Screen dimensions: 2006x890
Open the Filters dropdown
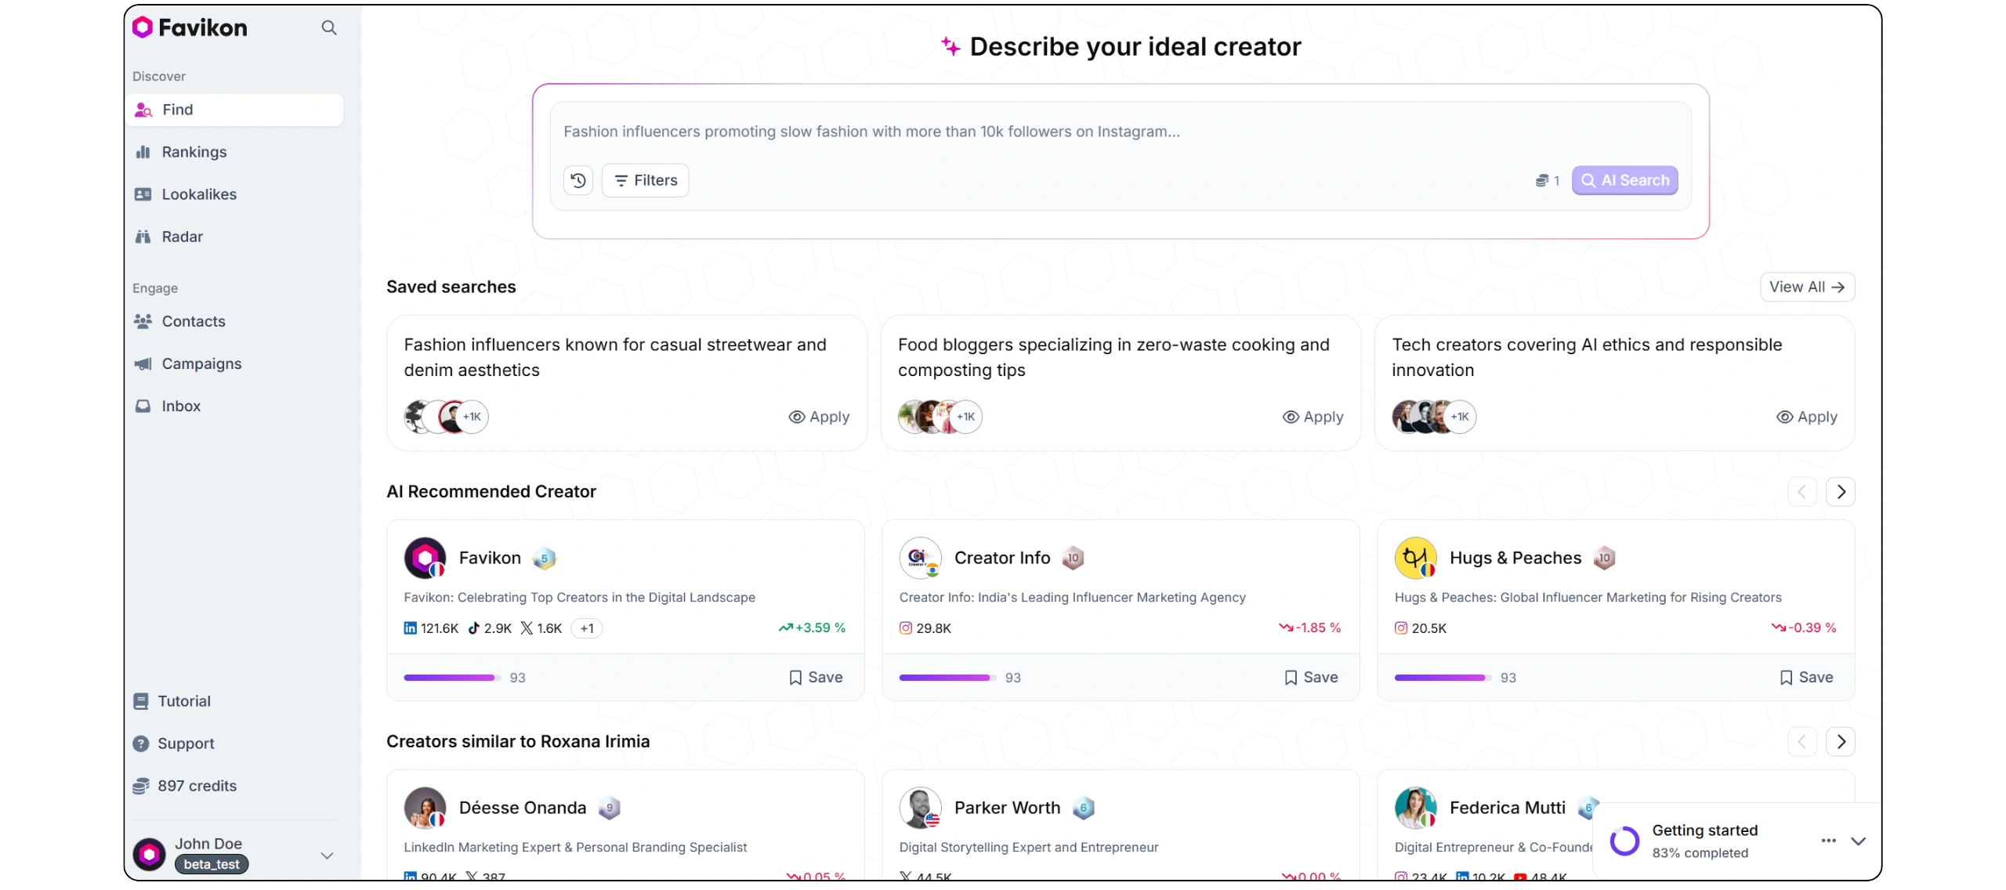tap(645, 180)
